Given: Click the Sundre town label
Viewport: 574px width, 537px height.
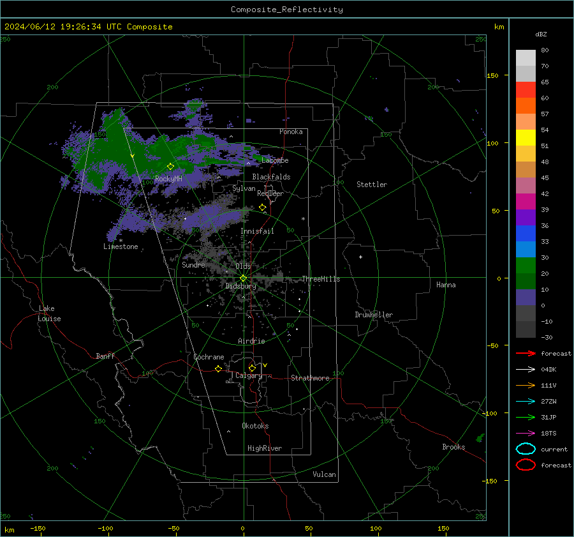Looking at the screenshot, I should tap(193, 264).
